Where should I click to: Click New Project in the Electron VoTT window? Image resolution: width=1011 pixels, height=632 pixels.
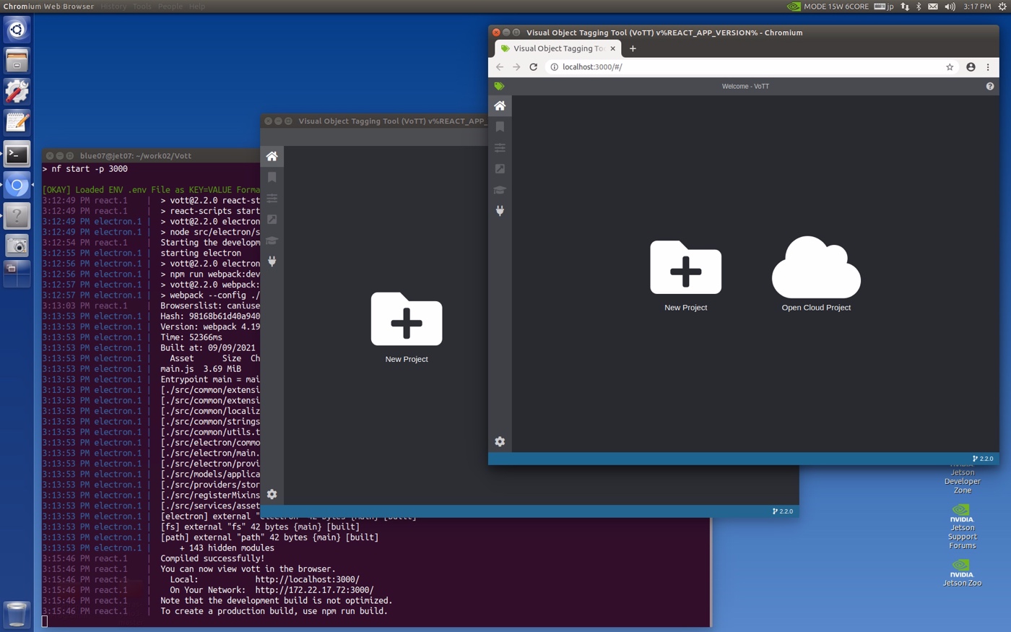pyautogui.click(x=407, y=327)
